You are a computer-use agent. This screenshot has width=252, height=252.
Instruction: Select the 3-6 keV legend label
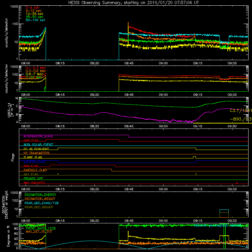coord(33,8)
